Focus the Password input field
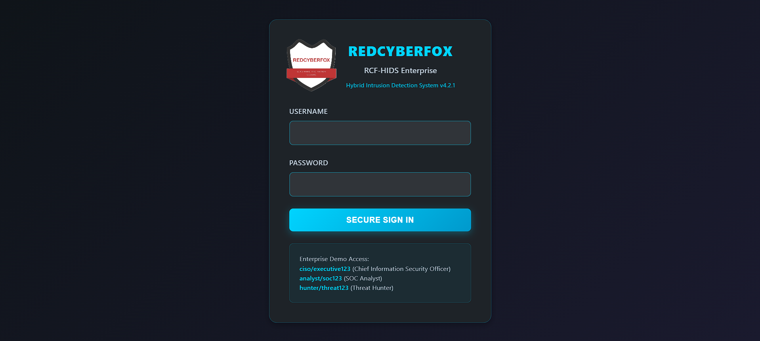The image size is (760, 341). 380,184
